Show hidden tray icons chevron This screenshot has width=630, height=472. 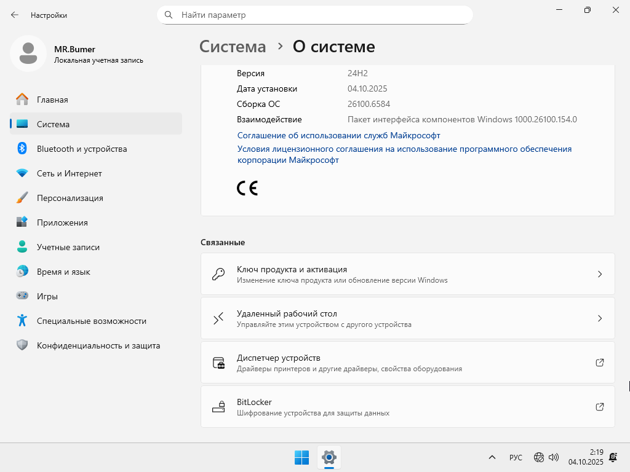[492, 457]
